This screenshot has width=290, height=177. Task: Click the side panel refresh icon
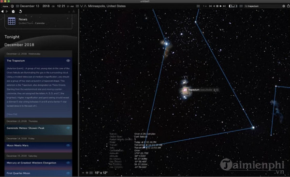[x=20, y=11]
